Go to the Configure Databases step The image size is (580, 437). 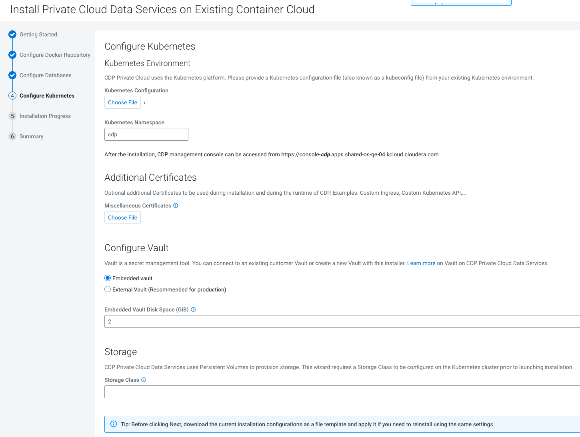coord(45,75)
